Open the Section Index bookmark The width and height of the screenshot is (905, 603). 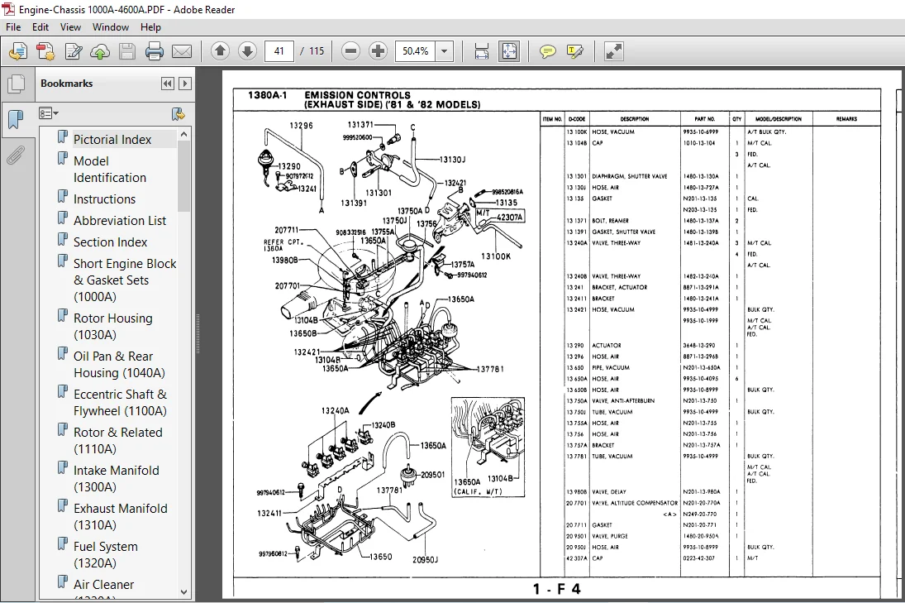110,242
